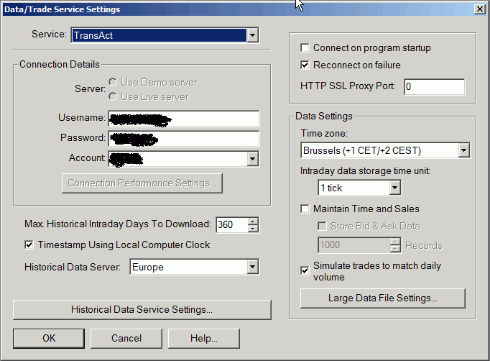490x361 pixels.
Task: Click Max Historical Intraday Days field
Action: coord(231,224)
